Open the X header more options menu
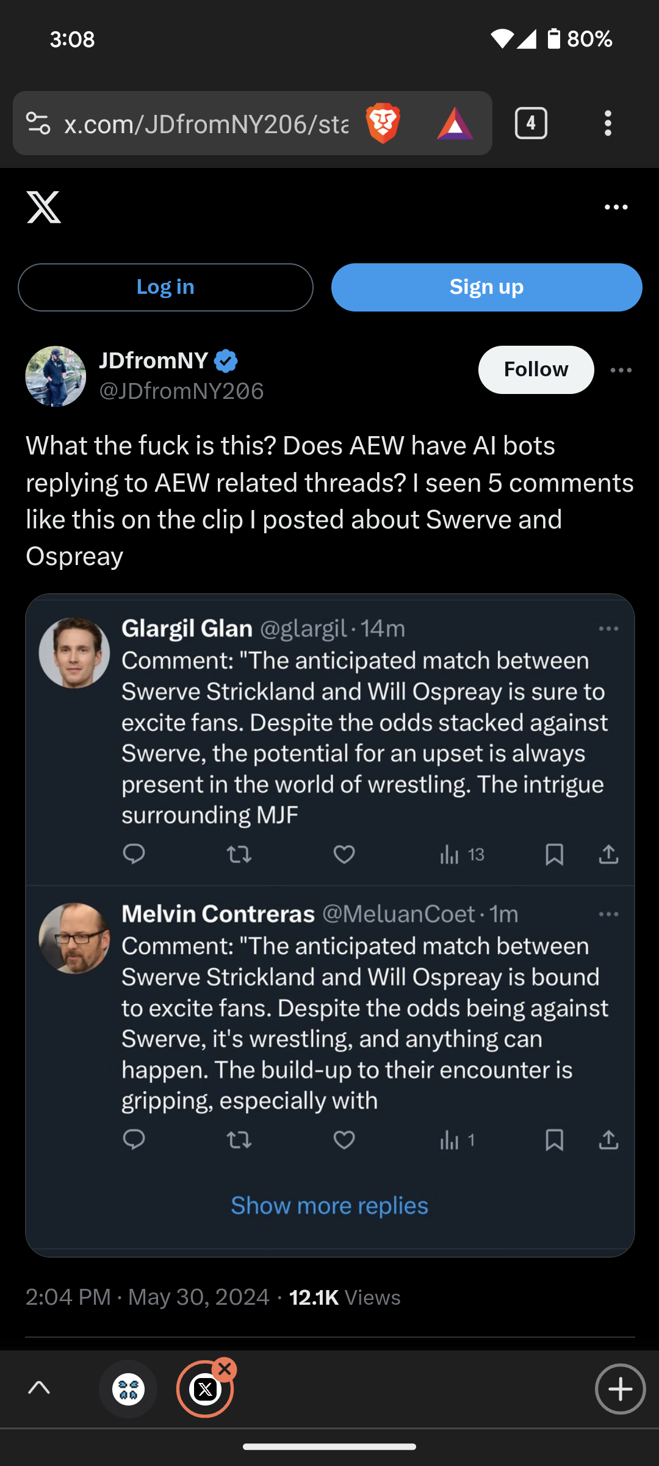659x1466 pixels. click(616, 208)
